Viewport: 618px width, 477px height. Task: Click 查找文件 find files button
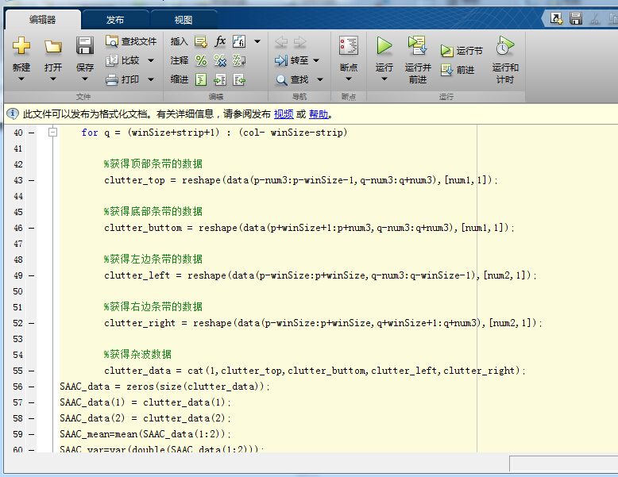131,41
